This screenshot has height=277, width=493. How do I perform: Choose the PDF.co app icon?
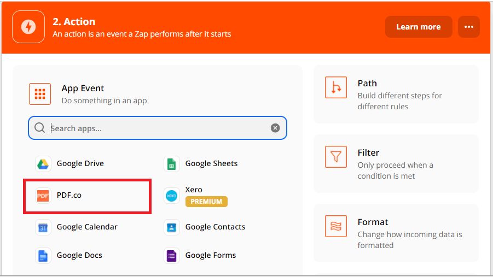(43, 196)
